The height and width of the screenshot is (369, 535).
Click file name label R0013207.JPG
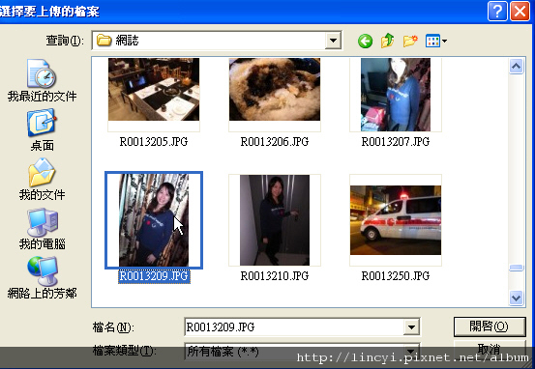396,141
